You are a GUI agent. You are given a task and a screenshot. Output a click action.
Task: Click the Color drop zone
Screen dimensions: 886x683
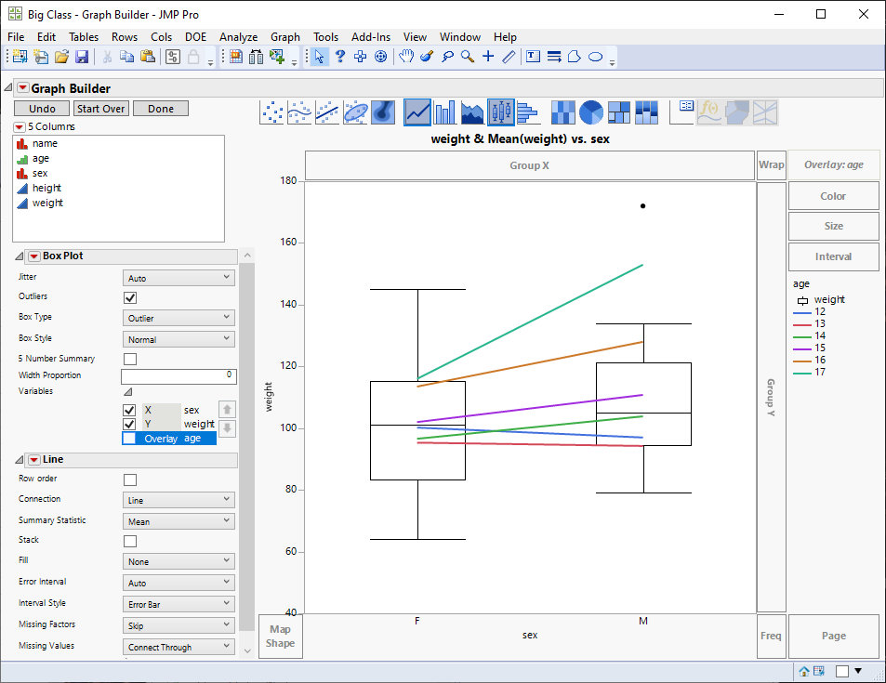[833, 196]
